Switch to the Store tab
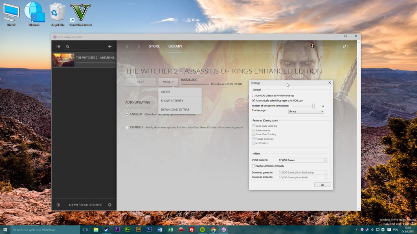 point(154,47)
